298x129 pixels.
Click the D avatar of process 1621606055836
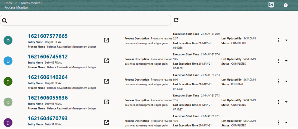tap(8, 102)
